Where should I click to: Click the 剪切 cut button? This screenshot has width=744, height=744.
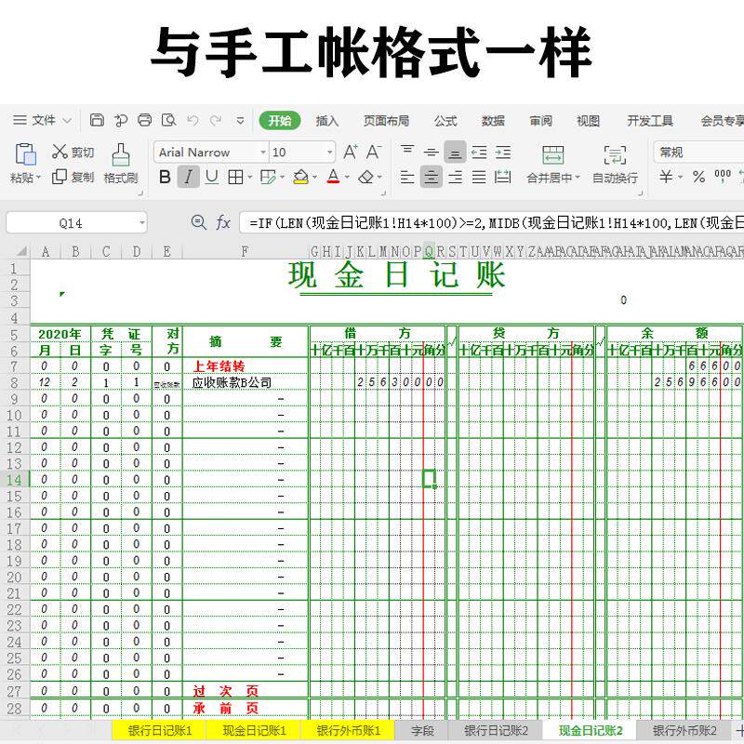click(x=74, y=152)
